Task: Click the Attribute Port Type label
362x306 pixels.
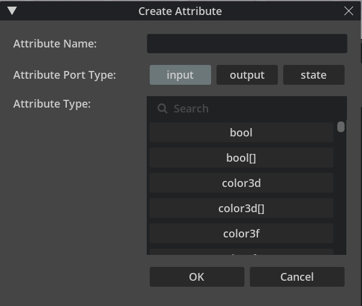Action: click(64, 75)
